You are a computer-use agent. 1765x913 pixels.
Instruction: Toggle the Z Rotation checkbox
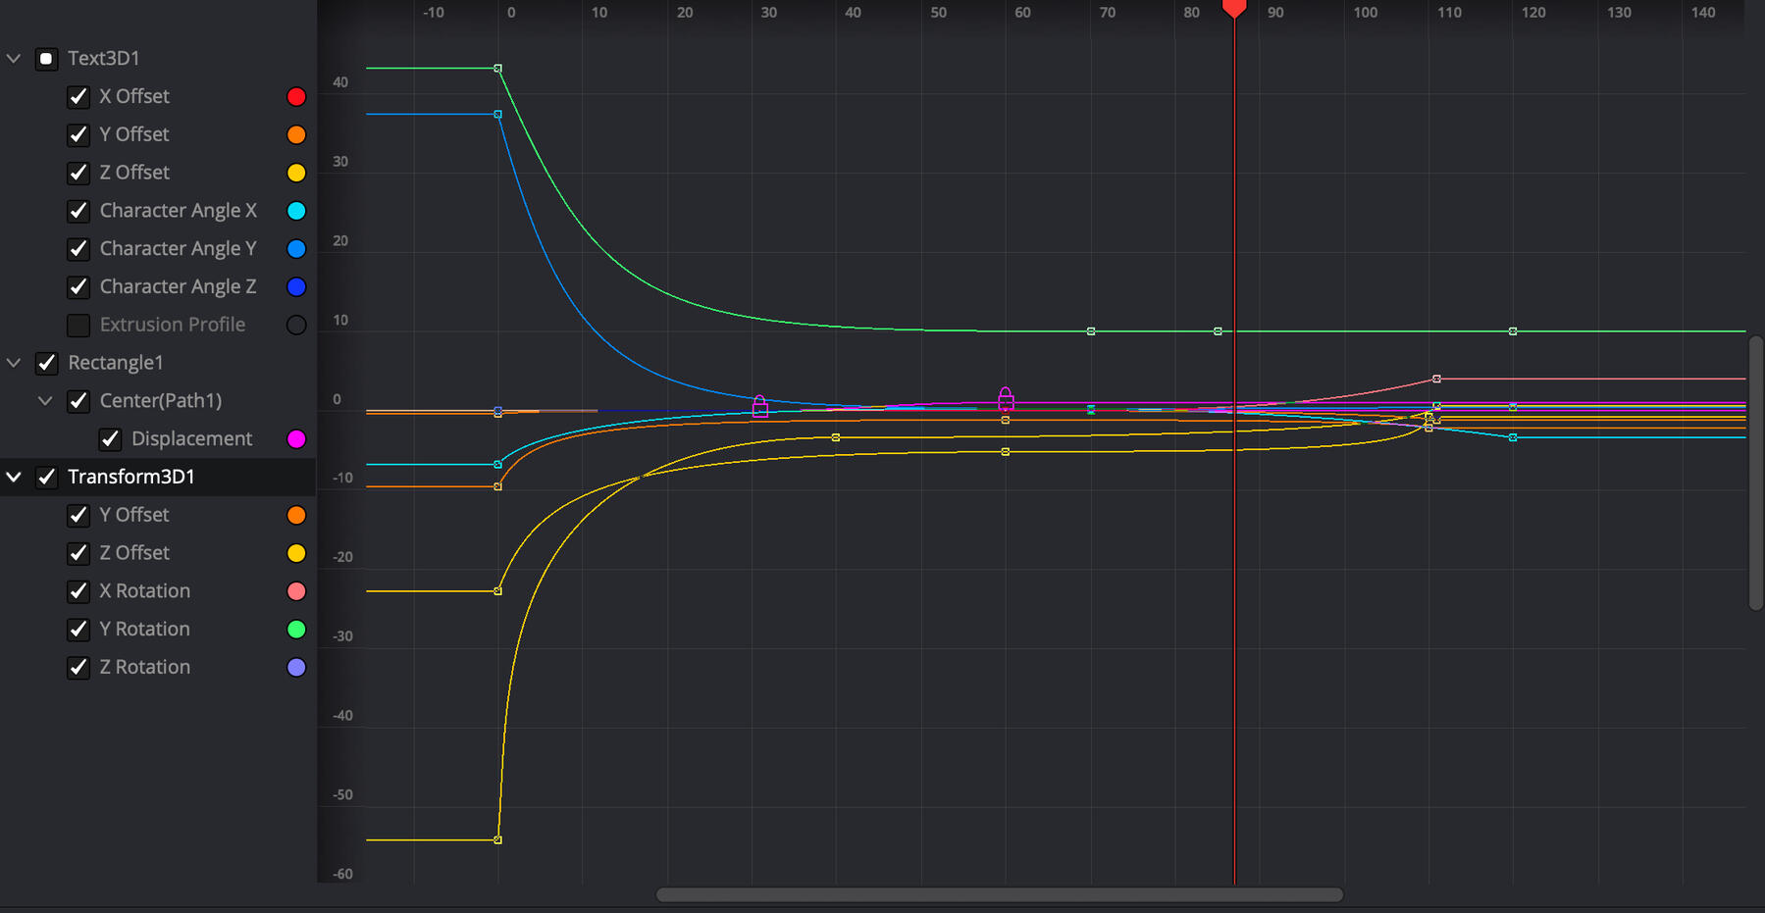click(78, 668)
